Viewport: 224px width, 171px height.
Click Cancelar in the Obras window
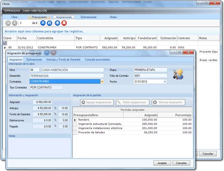(208, 154)
